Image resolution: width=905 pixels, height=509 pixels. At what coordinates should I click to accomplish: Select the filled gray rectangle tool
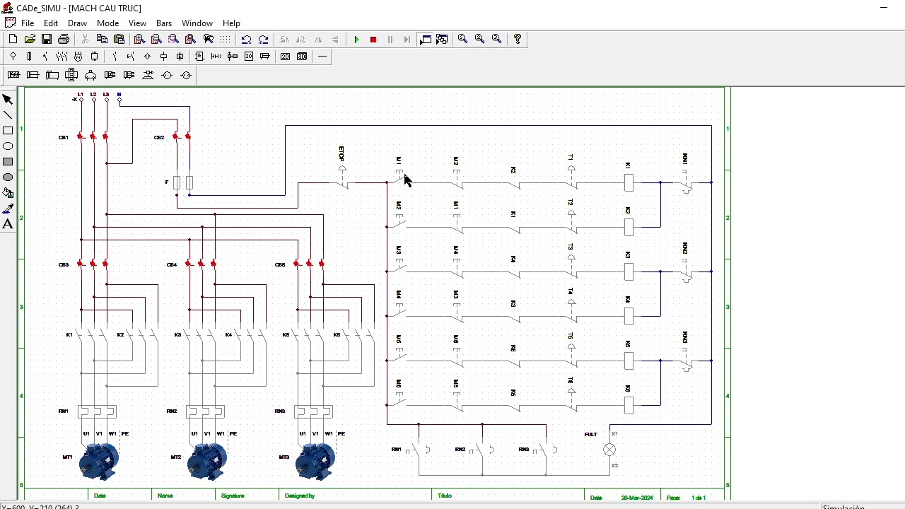click(8, 162)
